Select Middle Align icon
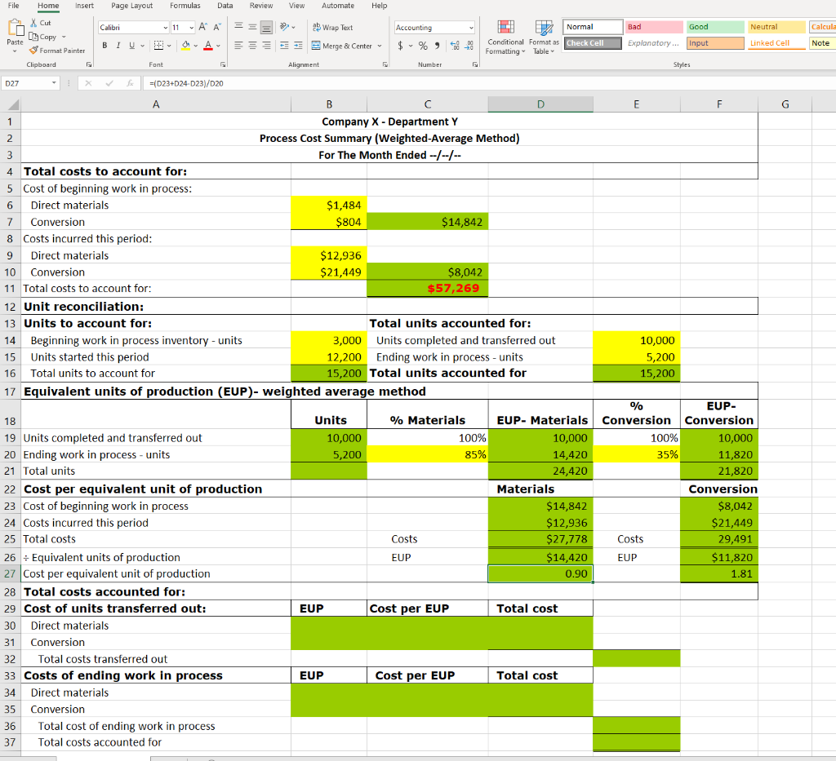This screenshot has width=836, height=761. click(x=253, y=27)
